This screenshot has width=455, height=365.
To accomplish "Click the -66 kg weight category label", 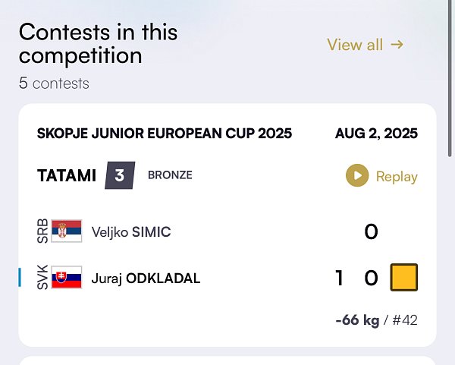I will pyautogui.click(x=357, y=320).
